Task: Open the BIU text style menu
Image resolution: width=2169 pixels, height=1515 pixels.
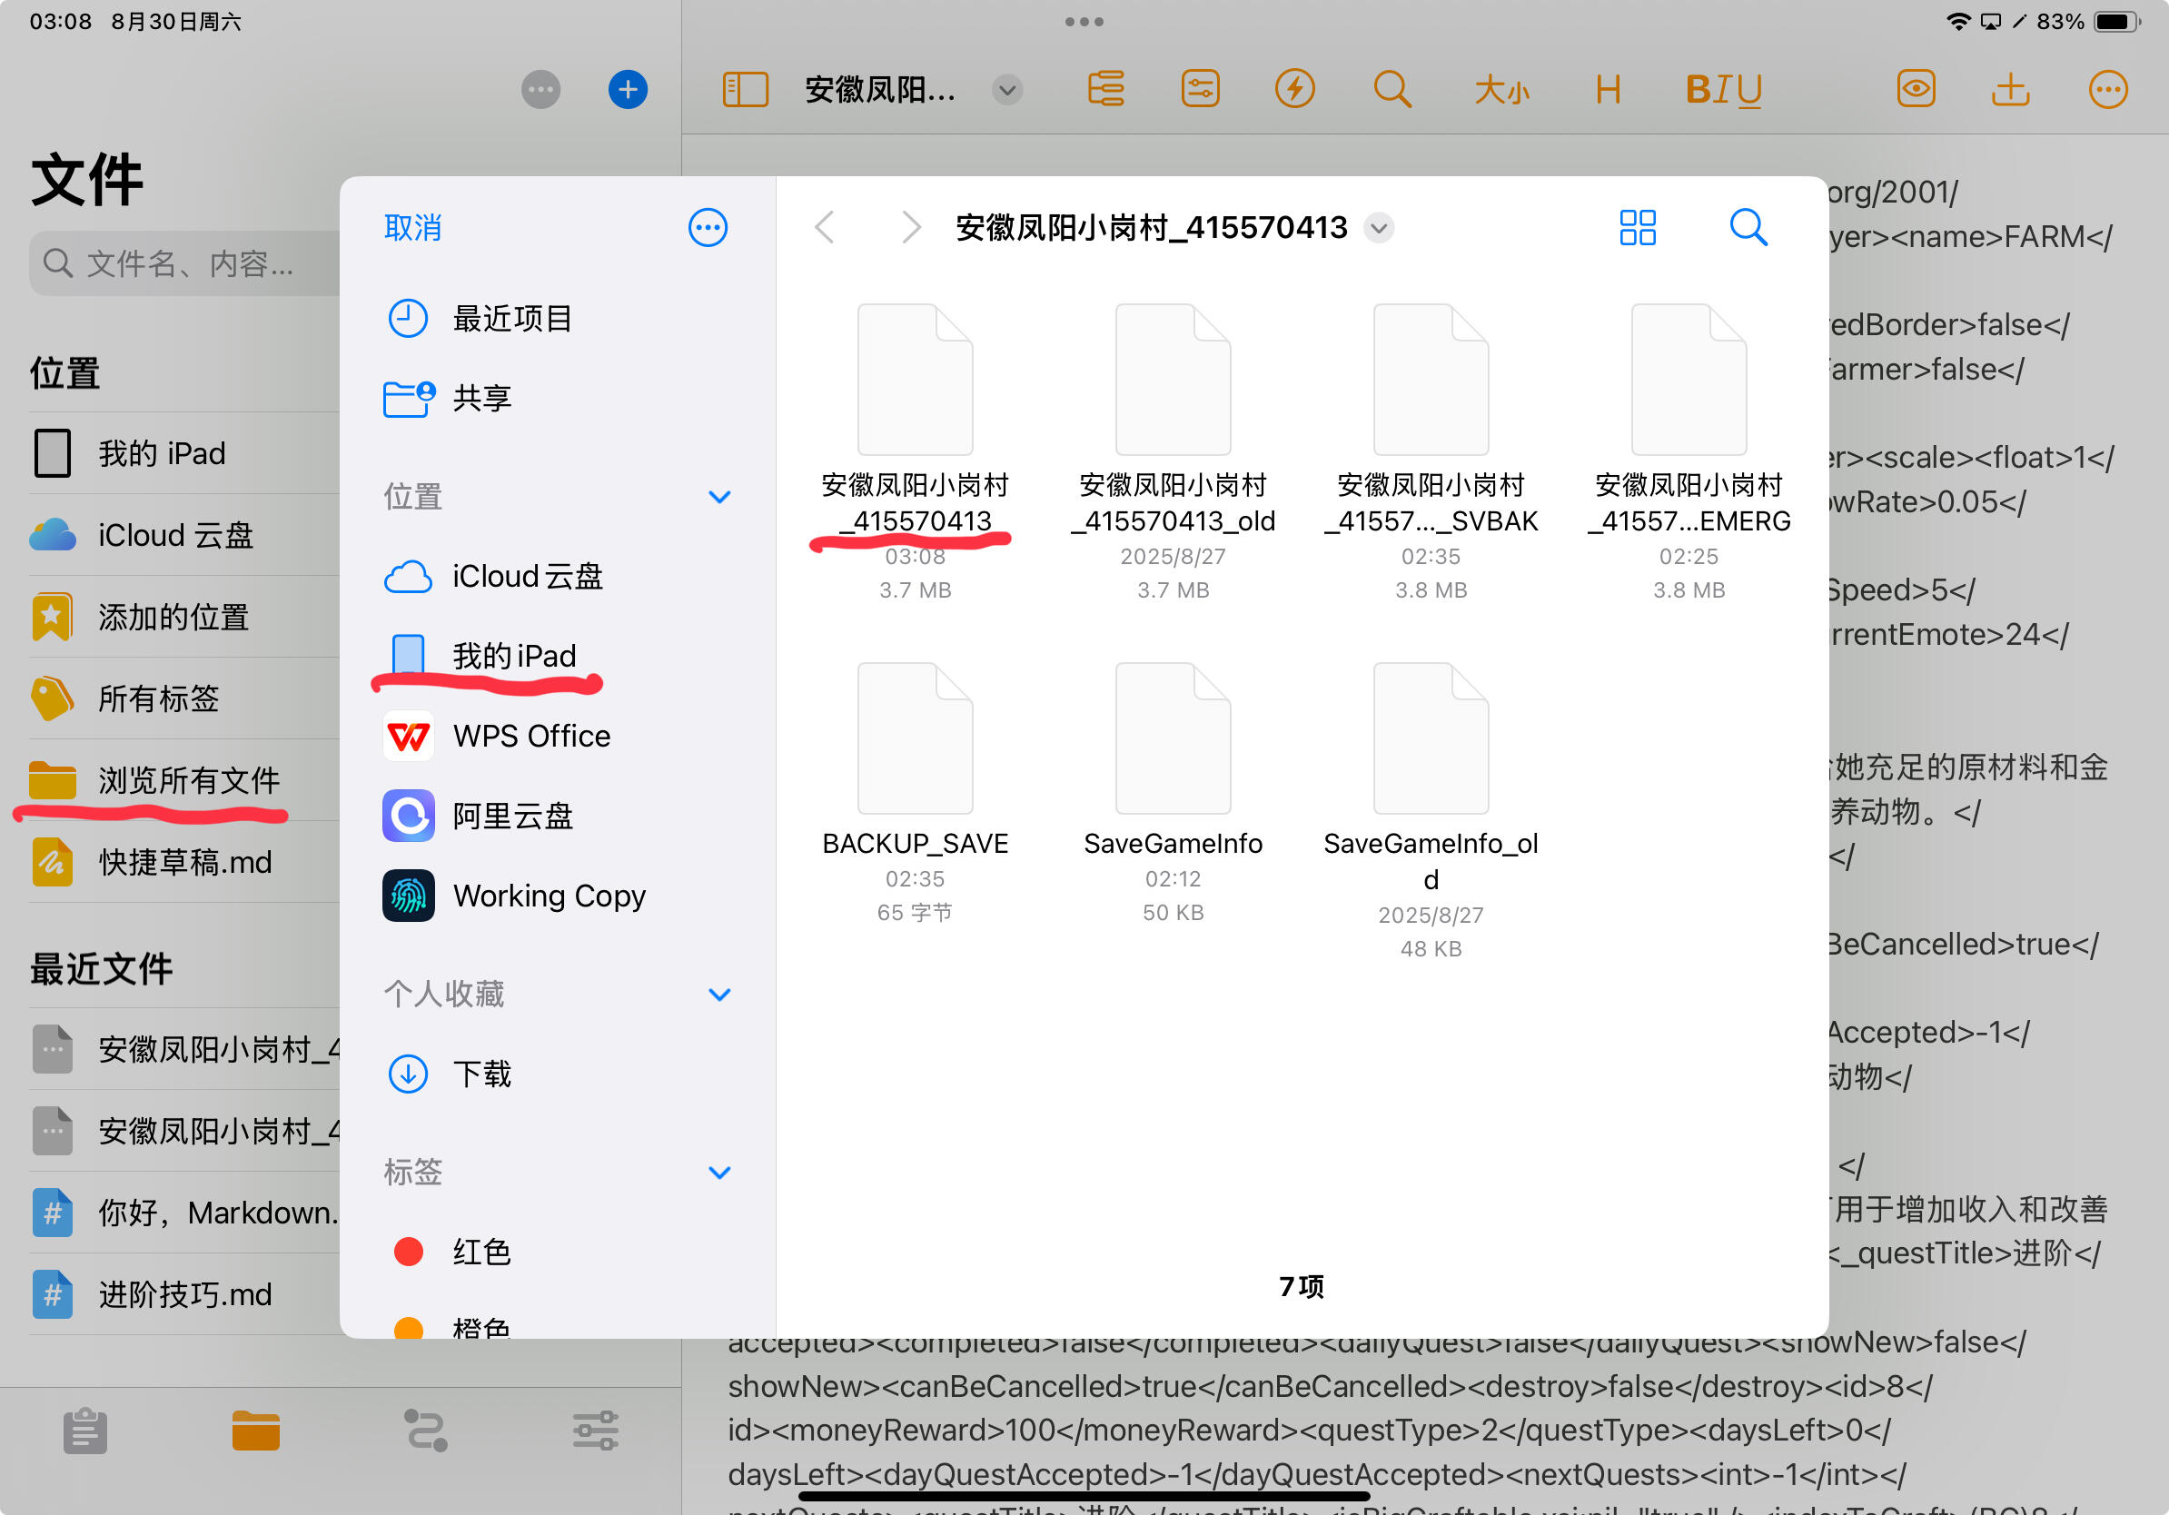Action: pyautogui.click(x=1724, y=90)
